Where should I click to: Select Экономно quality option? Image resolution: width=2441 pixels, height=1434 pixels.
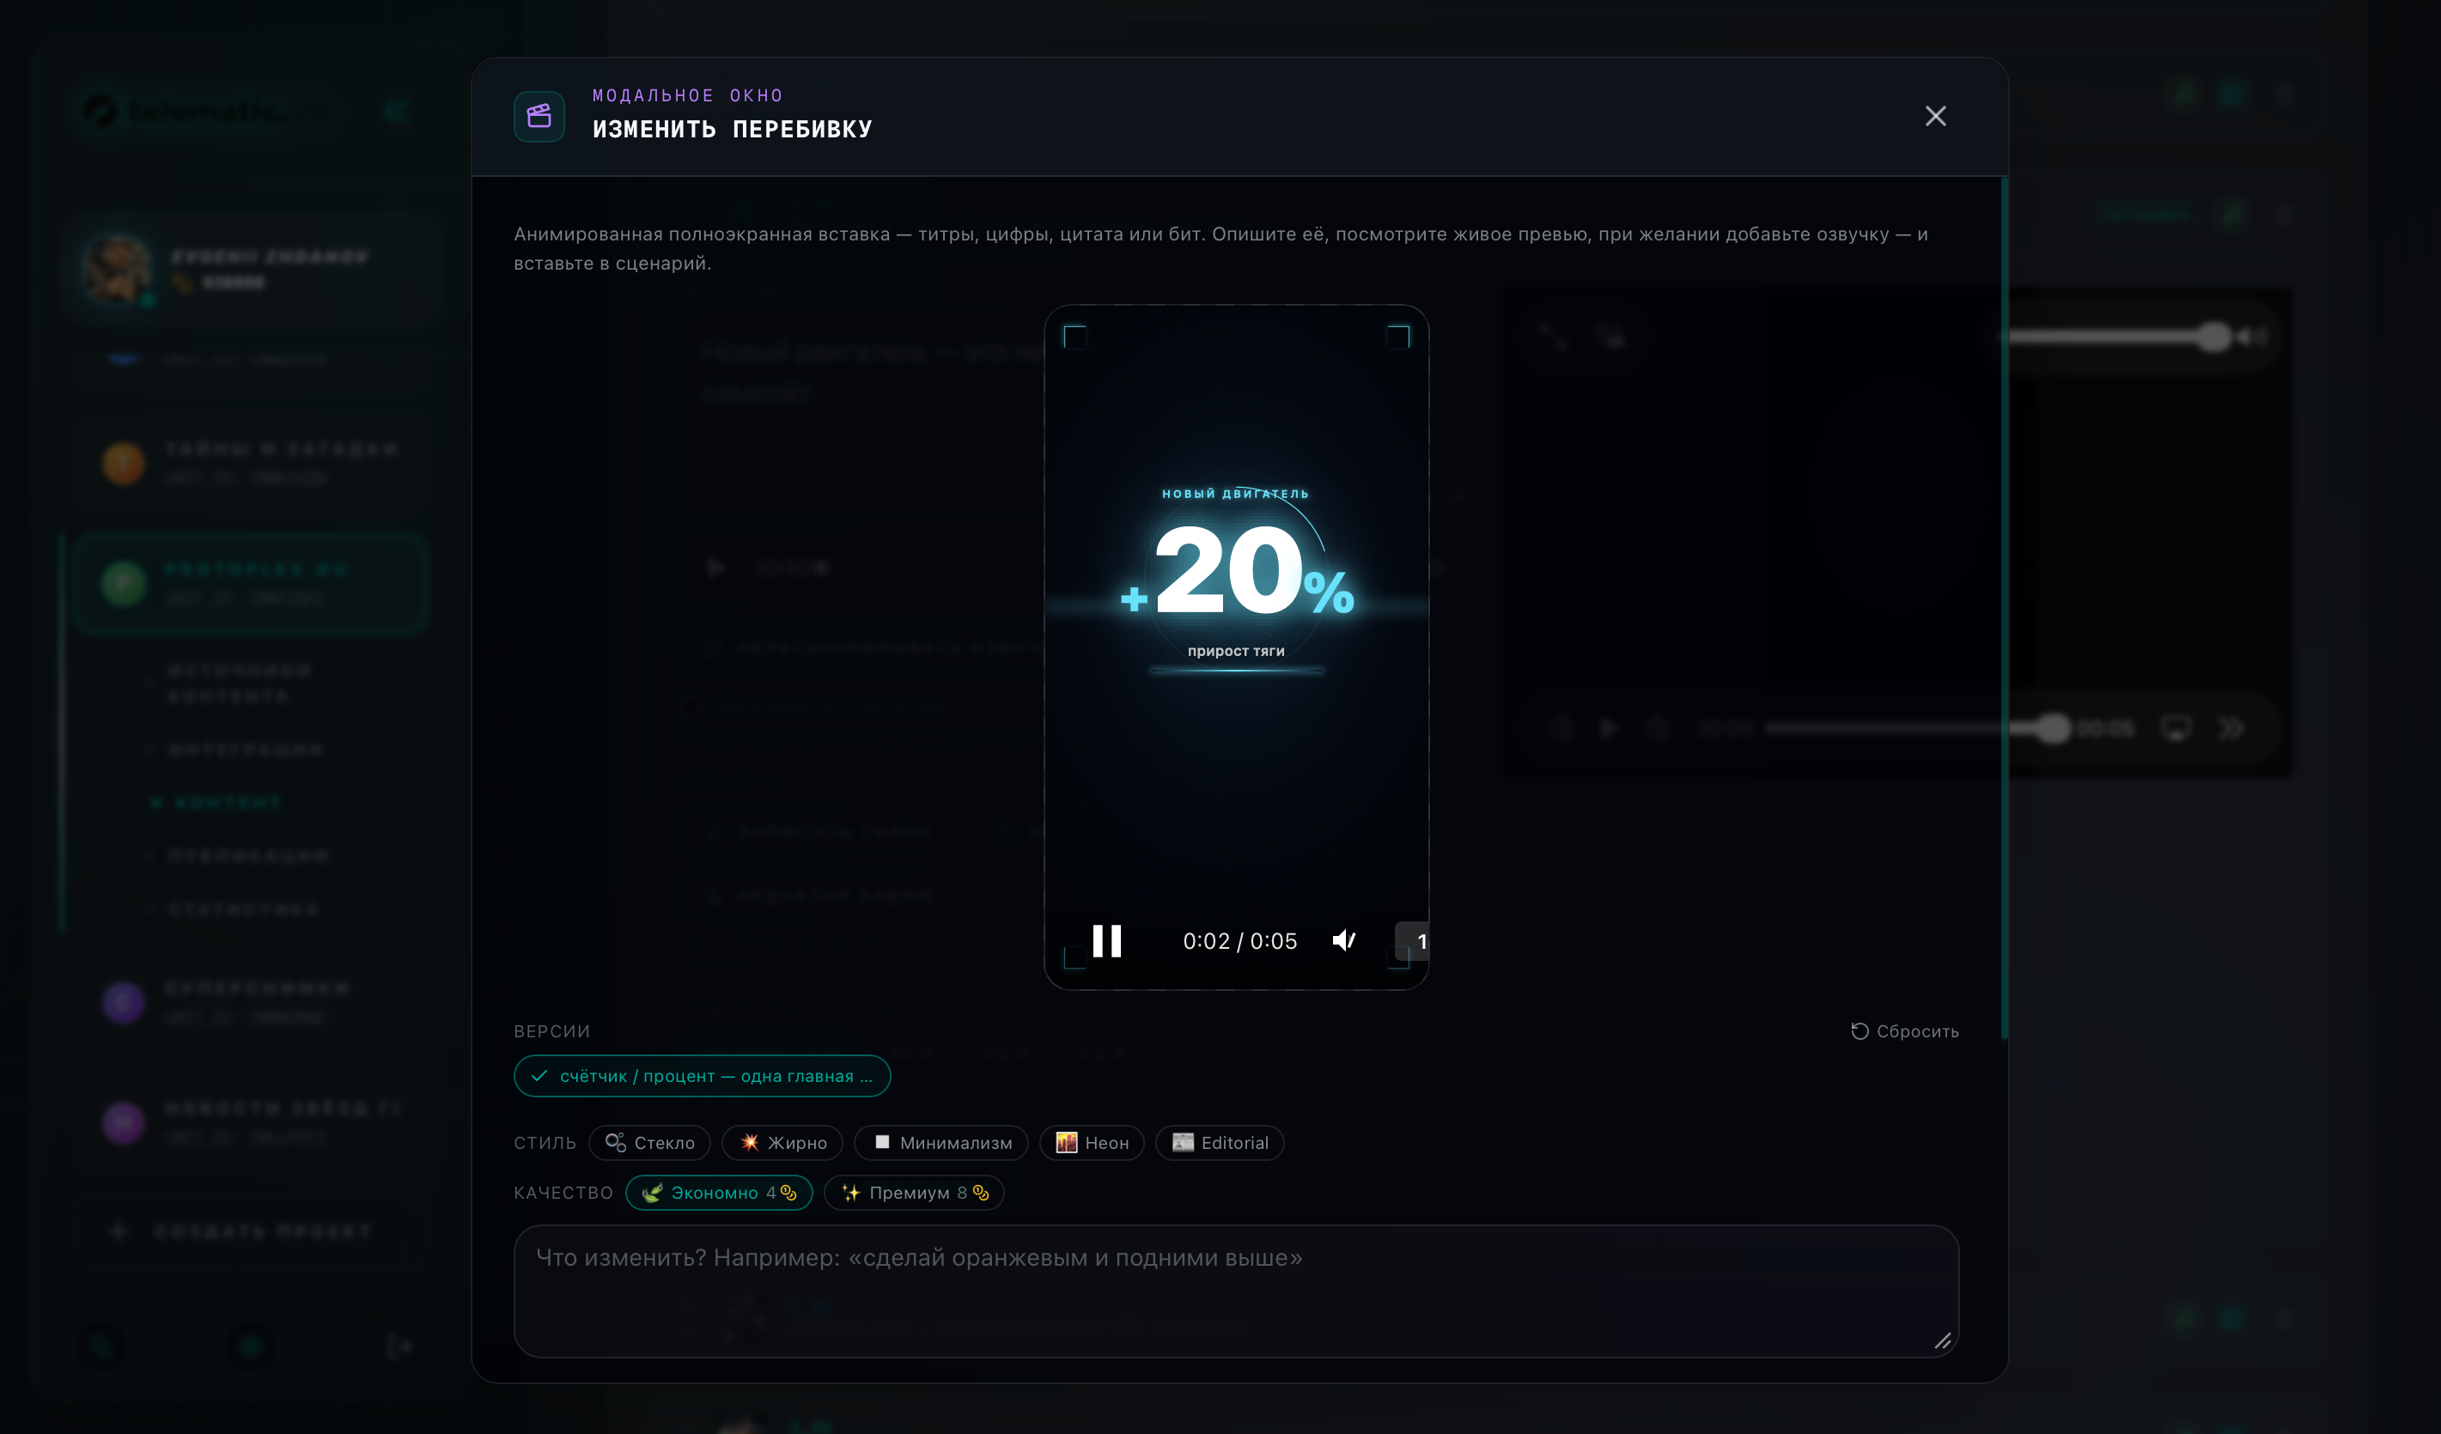coord(719,1193)
